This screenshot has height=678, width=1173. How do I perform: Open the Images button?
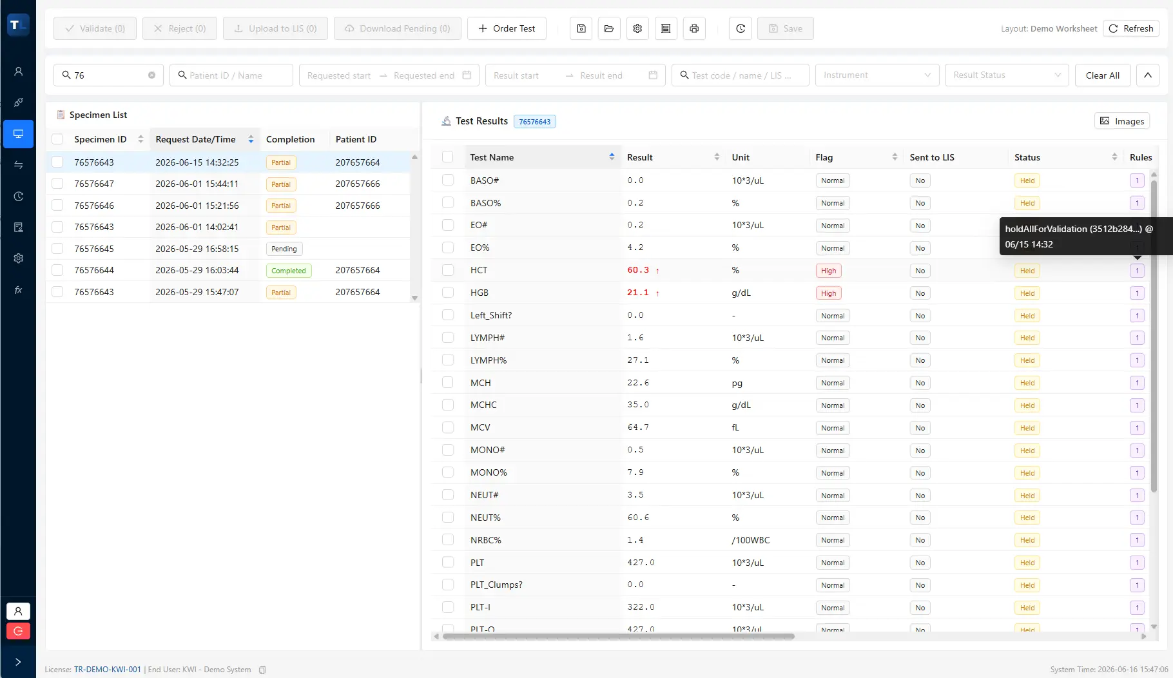coord(1122,121)
